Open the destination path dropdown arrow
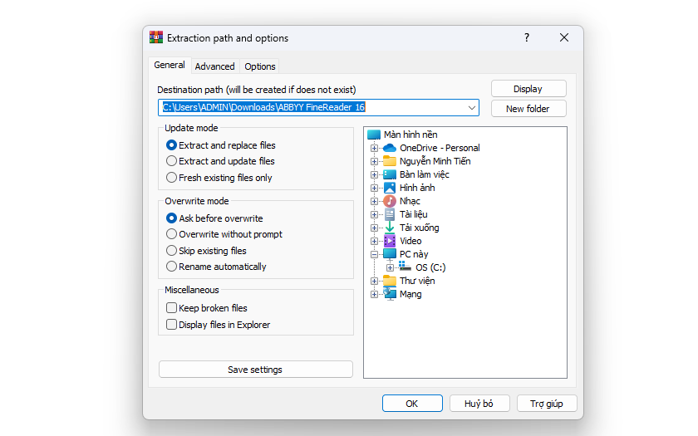 pyautogui.click(x=471, y=108)
